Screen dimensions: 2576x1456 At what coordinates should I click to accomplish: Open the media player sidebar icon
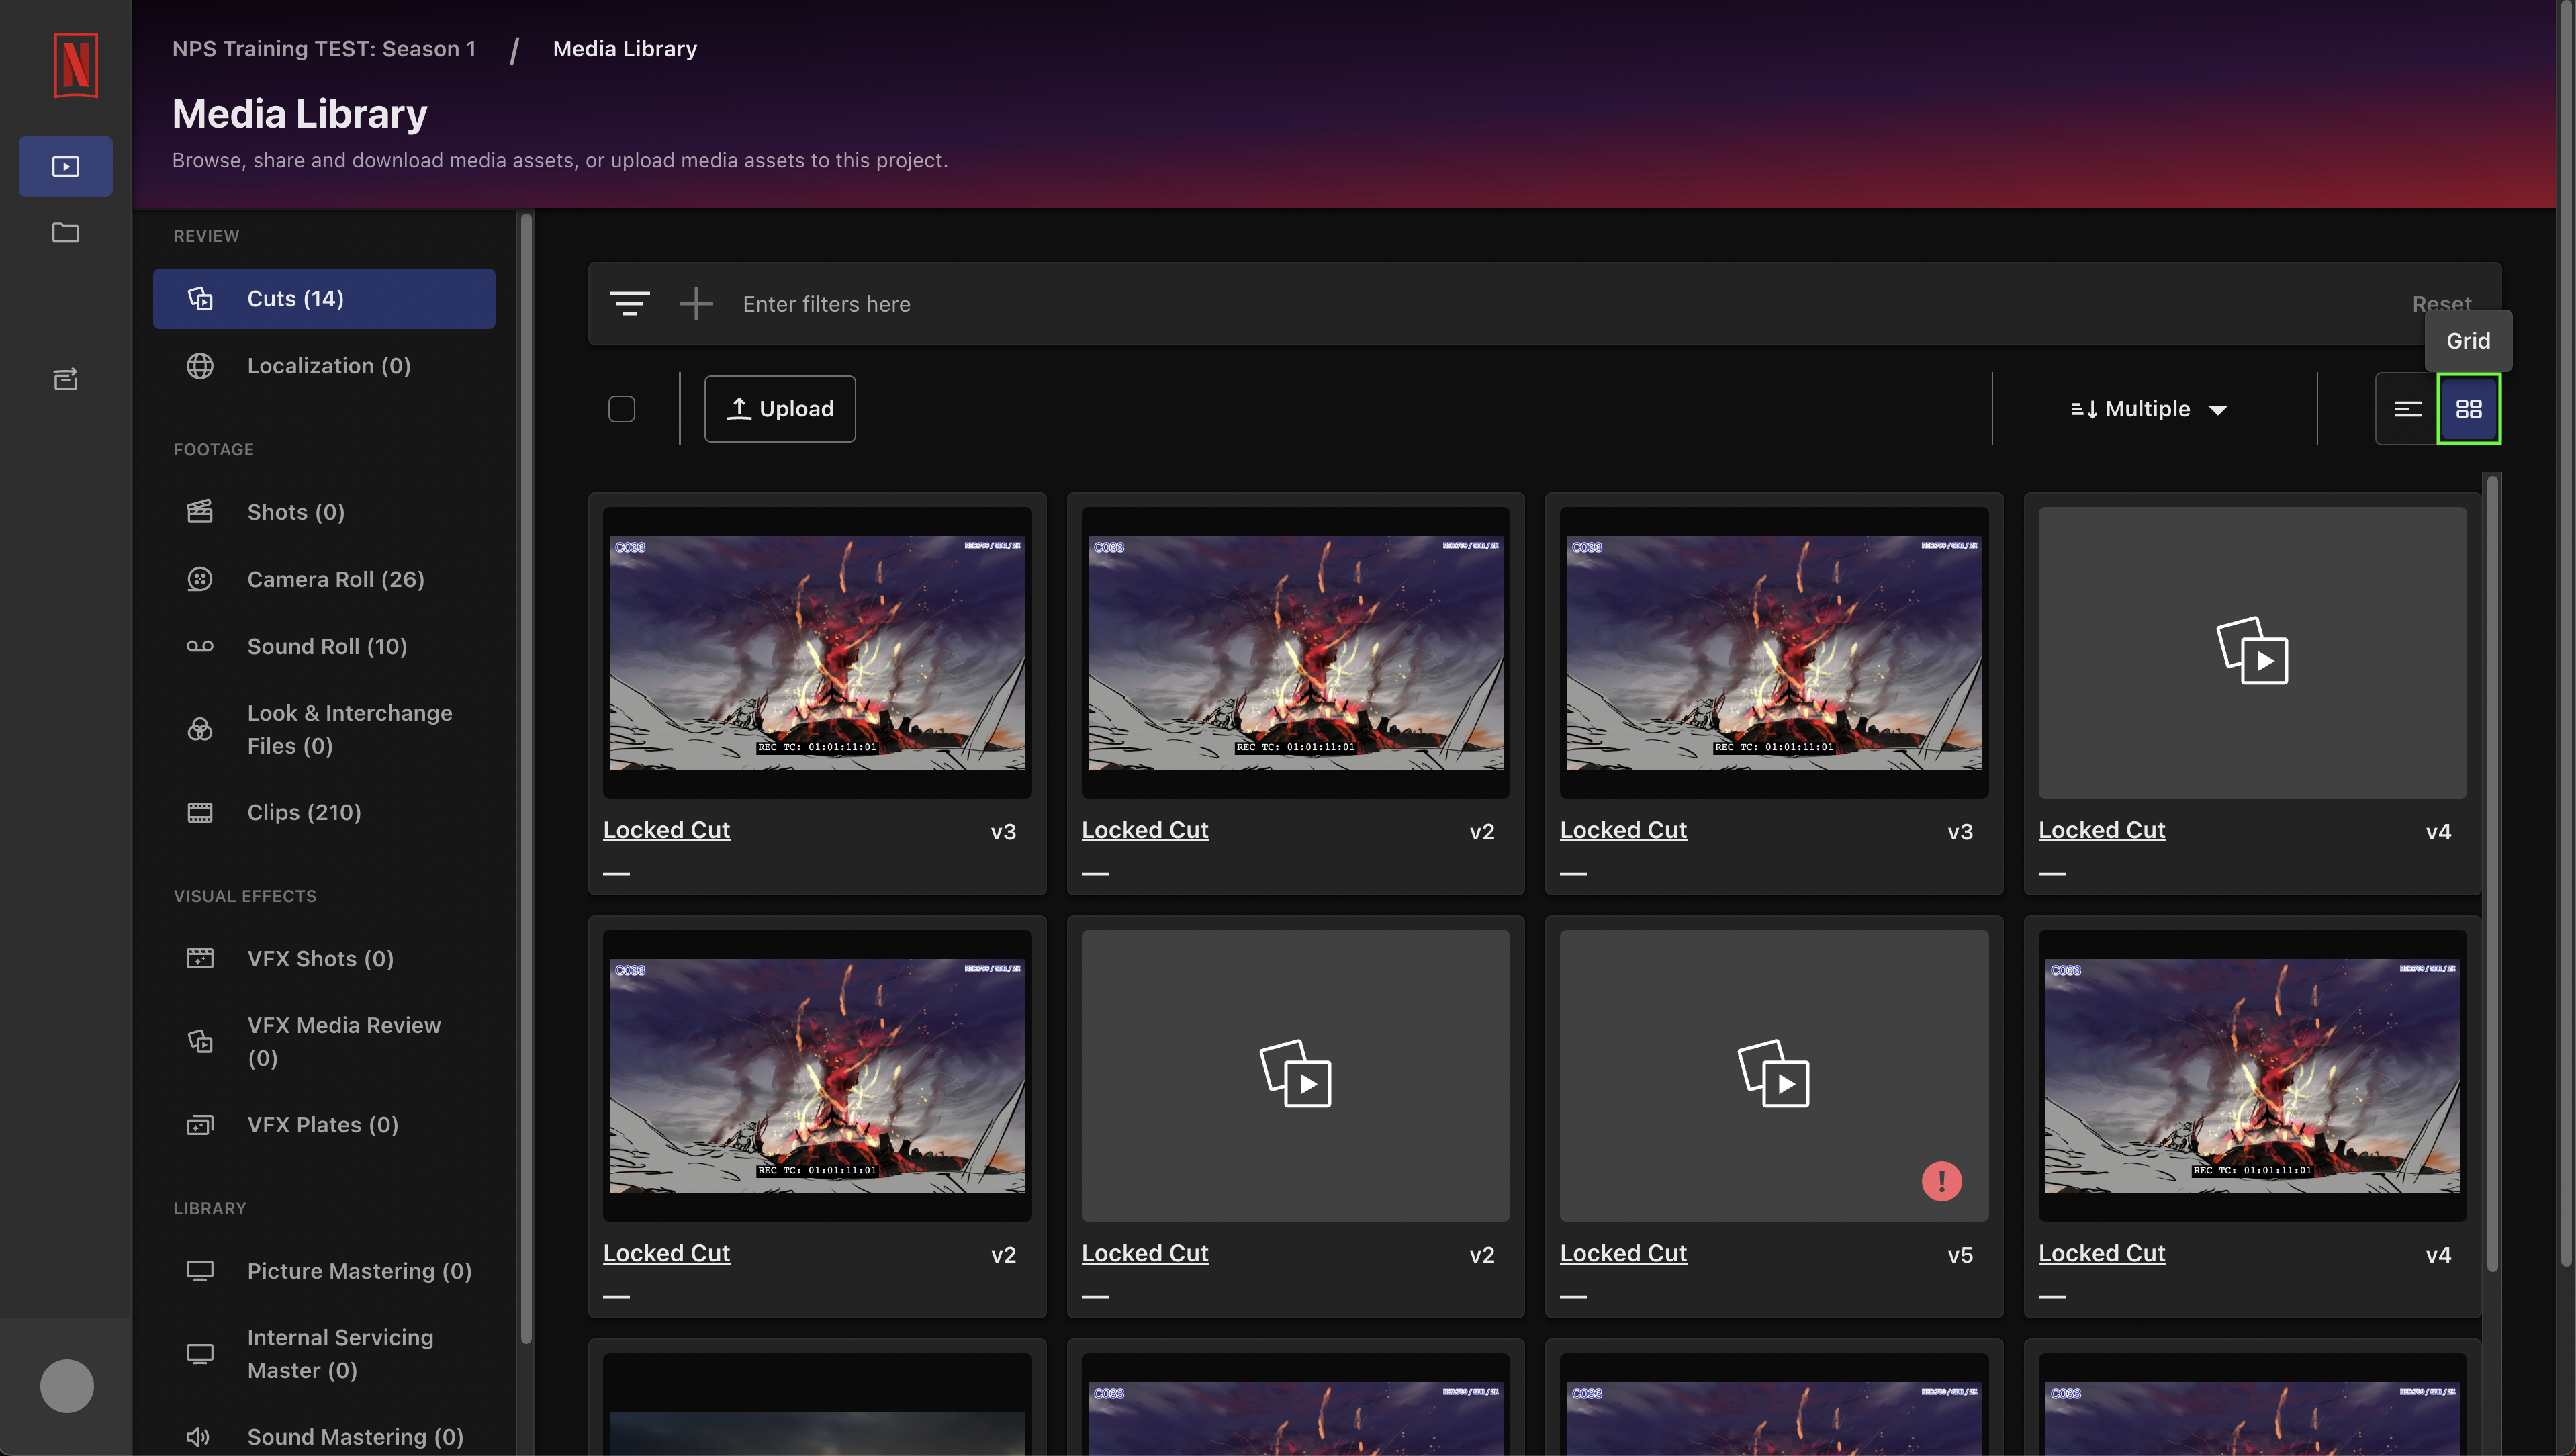[66, 166]
